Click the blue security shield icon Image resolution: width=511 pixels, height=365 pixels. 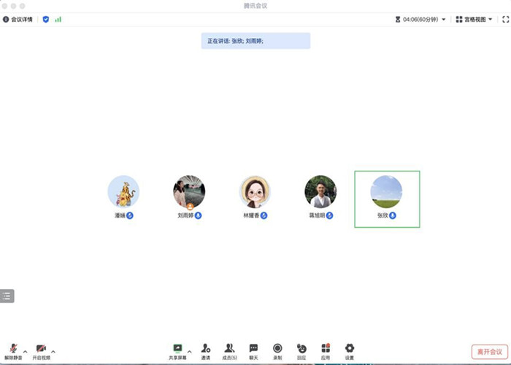click(46, 20)
